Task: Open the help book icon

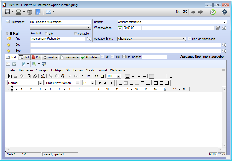Action: pyautogui.click(x=224, y=12)
